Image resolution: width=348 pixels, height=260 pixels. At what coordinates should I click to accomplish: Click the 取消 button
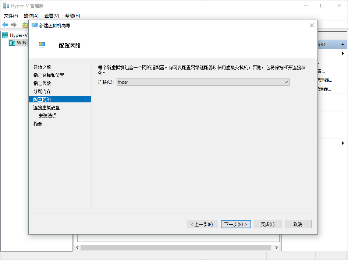pyautogui.click(x=298, y=224)
